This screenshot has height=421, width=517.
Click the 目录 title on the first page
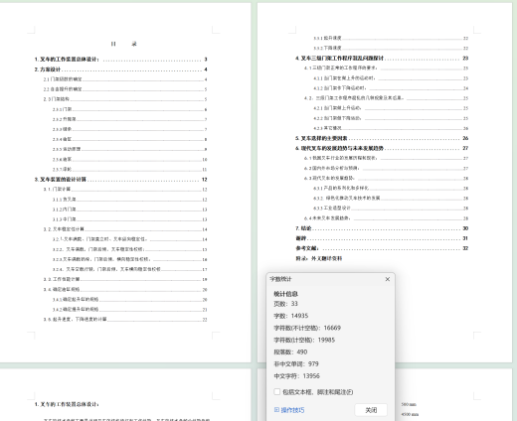(x=123, y=44)
